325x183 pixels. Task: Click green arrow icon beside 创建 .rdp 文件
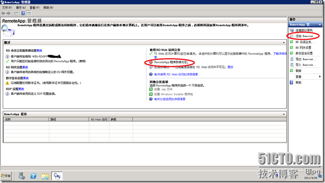(x=151, y=89)
